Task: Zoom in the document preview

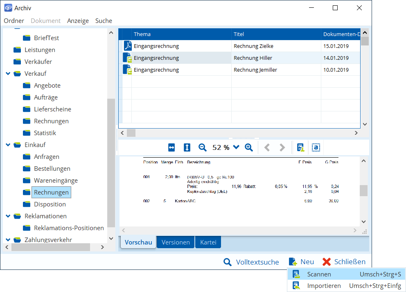Action: [249, 147]
